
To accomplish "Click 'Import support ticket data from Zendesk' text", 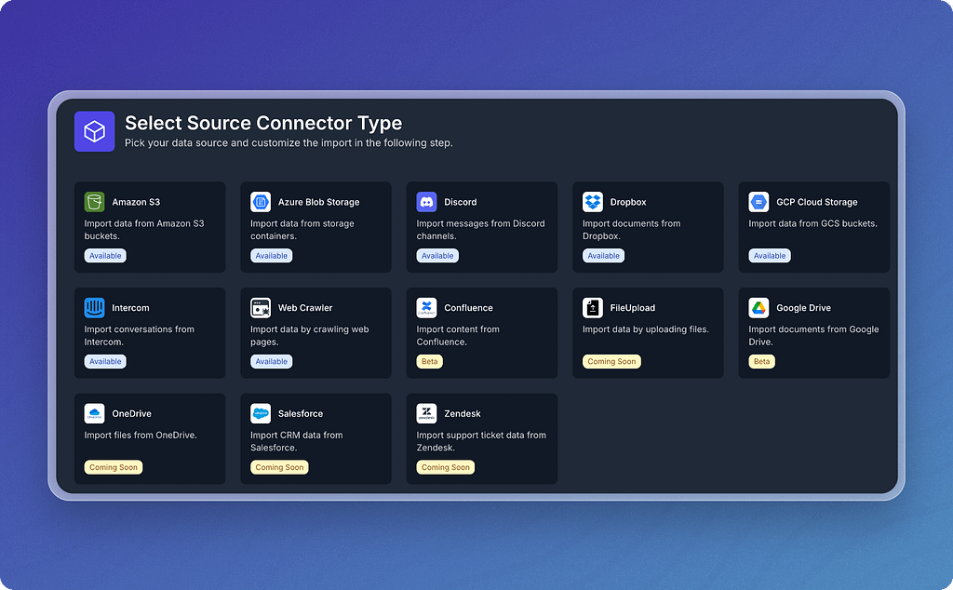I will tap(481, 441).
